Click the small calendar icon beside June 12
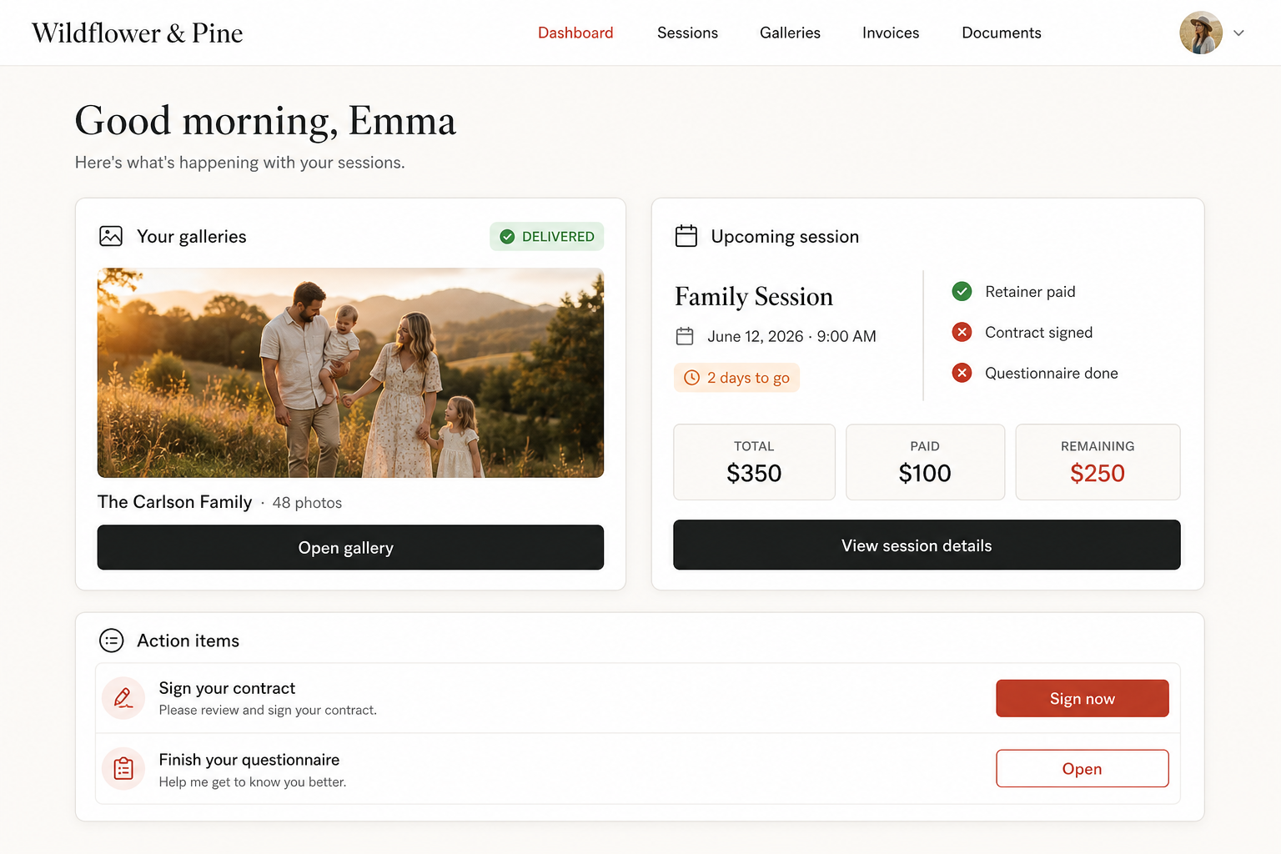 pyautogui.click(x=685, y=336)
